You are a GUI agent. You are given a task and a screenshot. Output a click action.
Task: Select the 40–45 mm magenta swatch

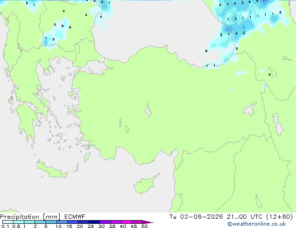127,222
